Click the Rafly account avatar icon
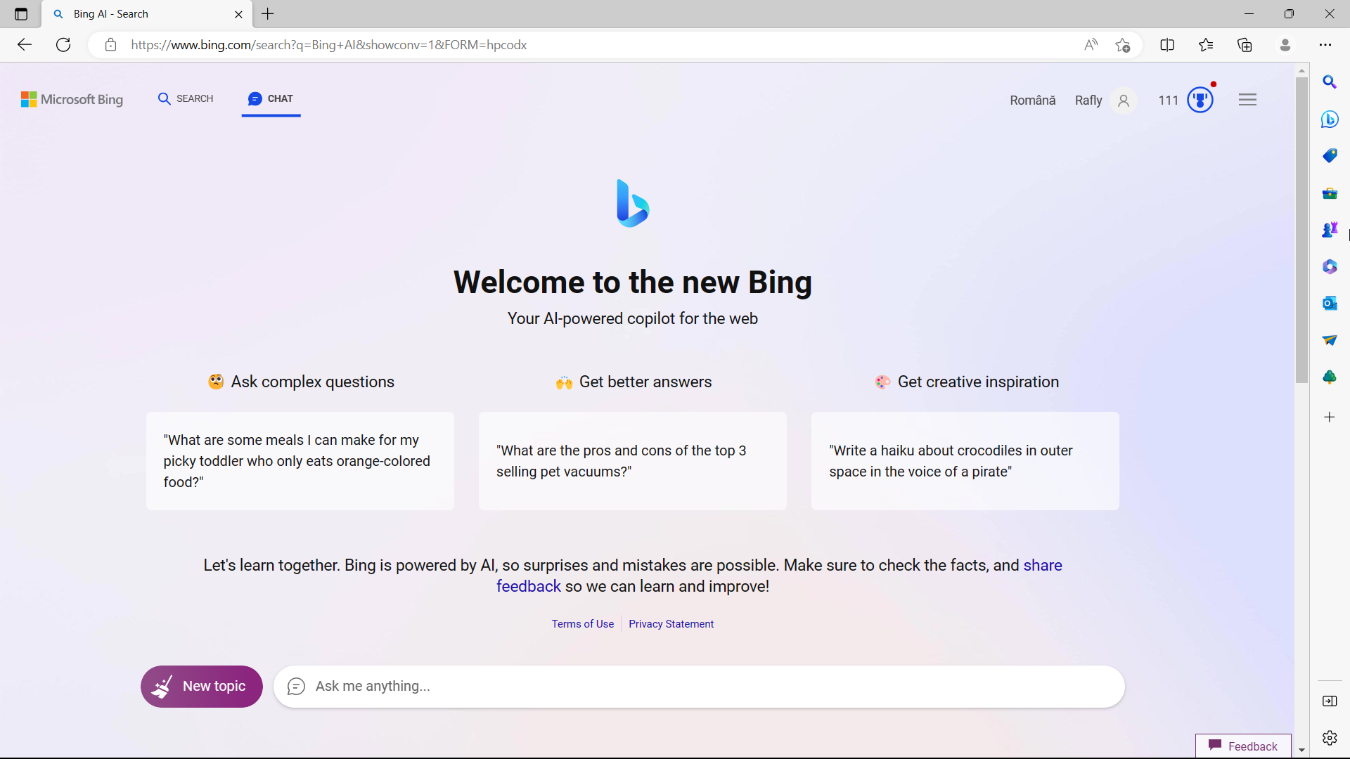The image size is (1350, 759). pyautogui.click(x=1124, y=100)
